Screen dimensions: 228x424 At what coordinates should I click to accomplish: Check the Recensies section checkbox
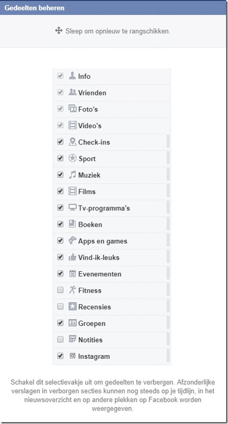click(60, 306)
